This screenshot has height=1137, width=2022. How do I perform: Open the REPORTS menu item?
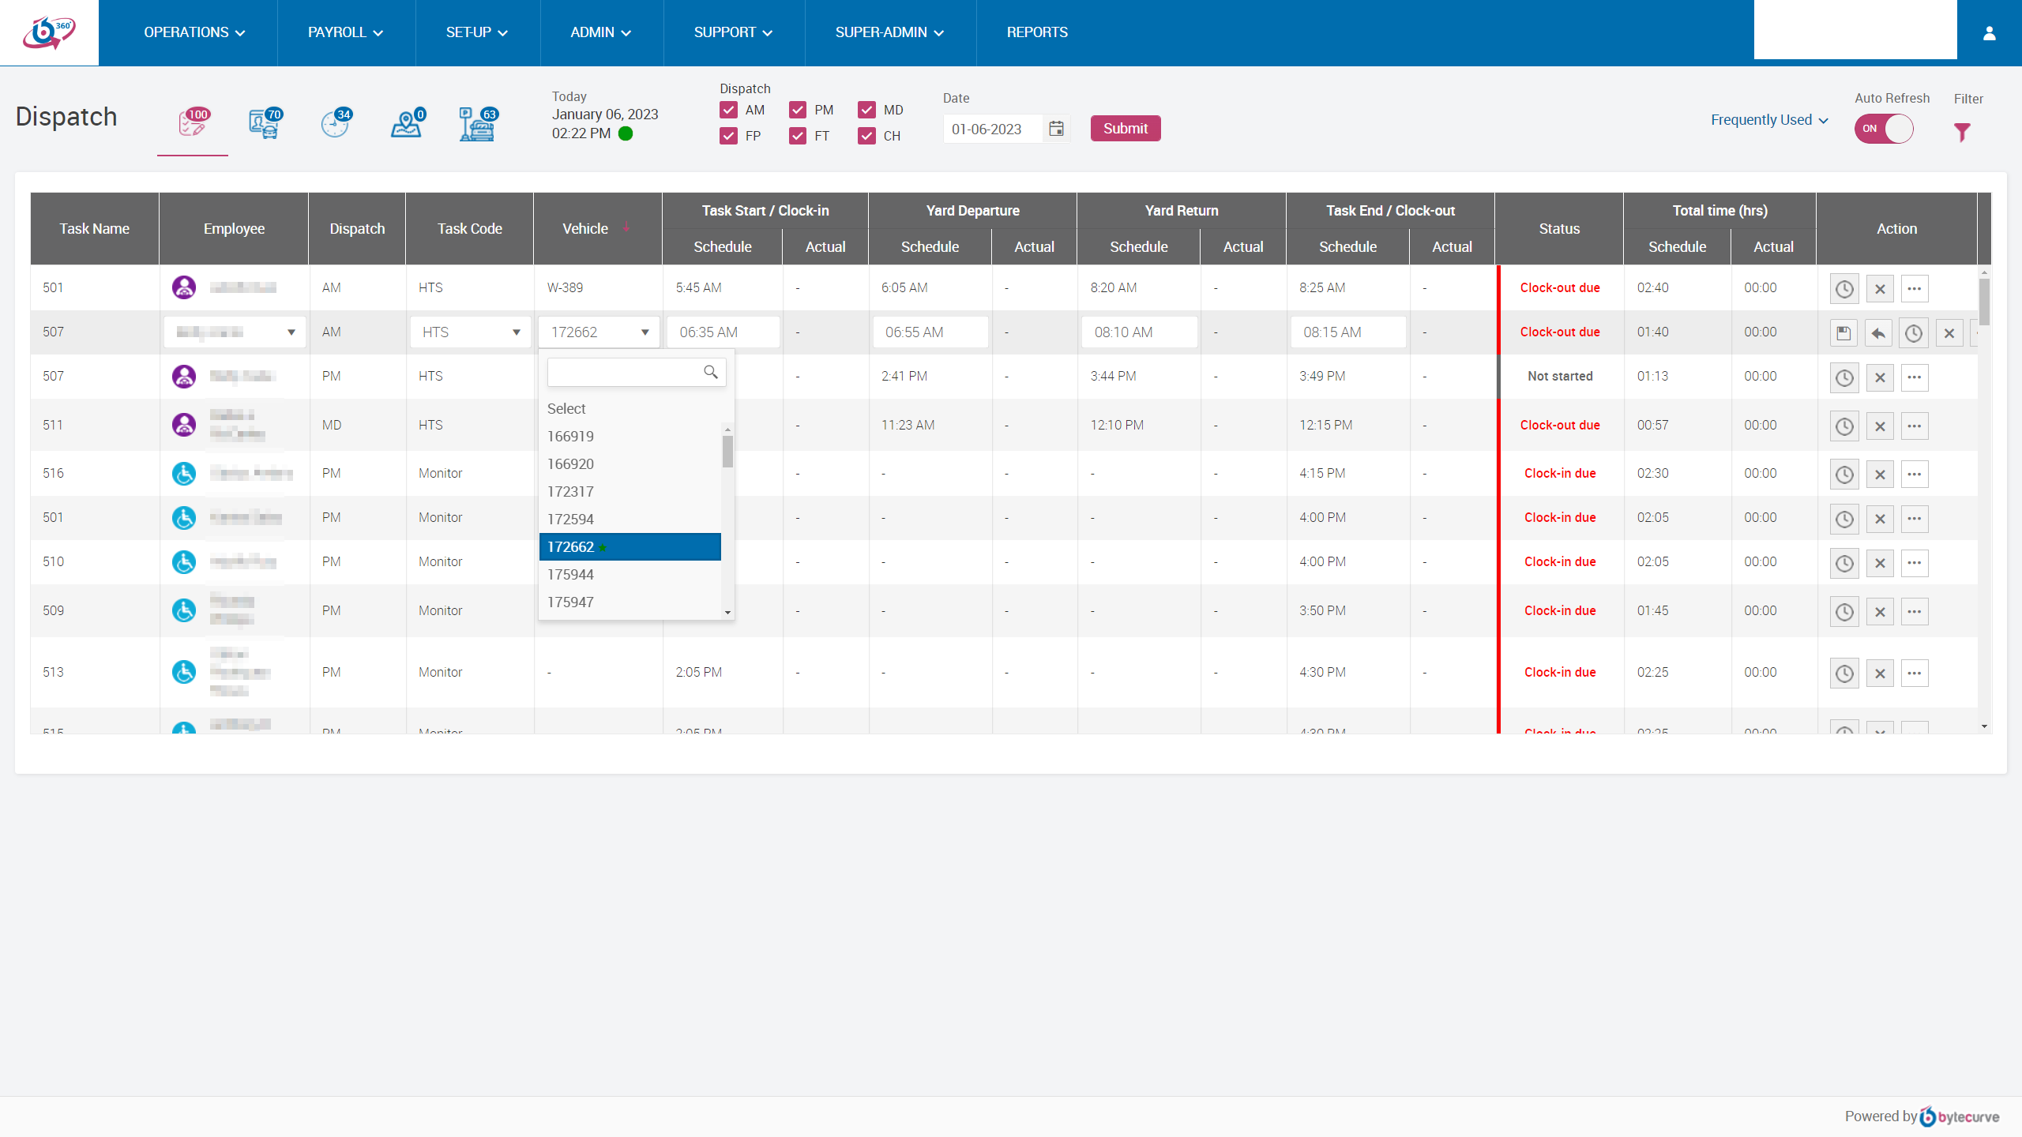(1036, 32)
